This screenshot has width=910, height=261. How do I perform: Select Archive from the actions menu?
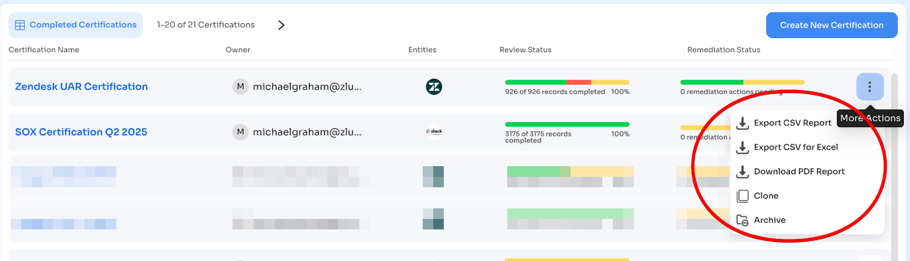point(762,220)
